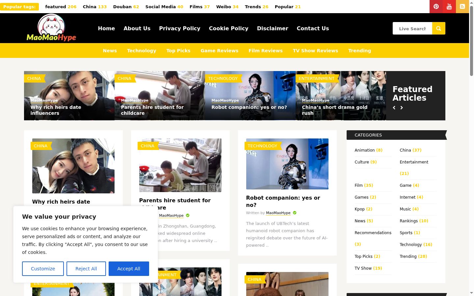This screenshot has height=296, width=474.
Task: Open 'Robot companion: yes or no?' card title
Action: pyautogui.click(x=283, y=201)
